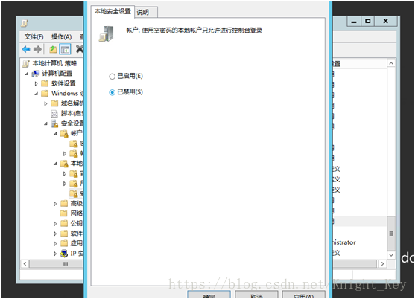Viewport: 415px width, 299px height.
Task: Click the 域名解析 folder icon
Action: [54, 103]
